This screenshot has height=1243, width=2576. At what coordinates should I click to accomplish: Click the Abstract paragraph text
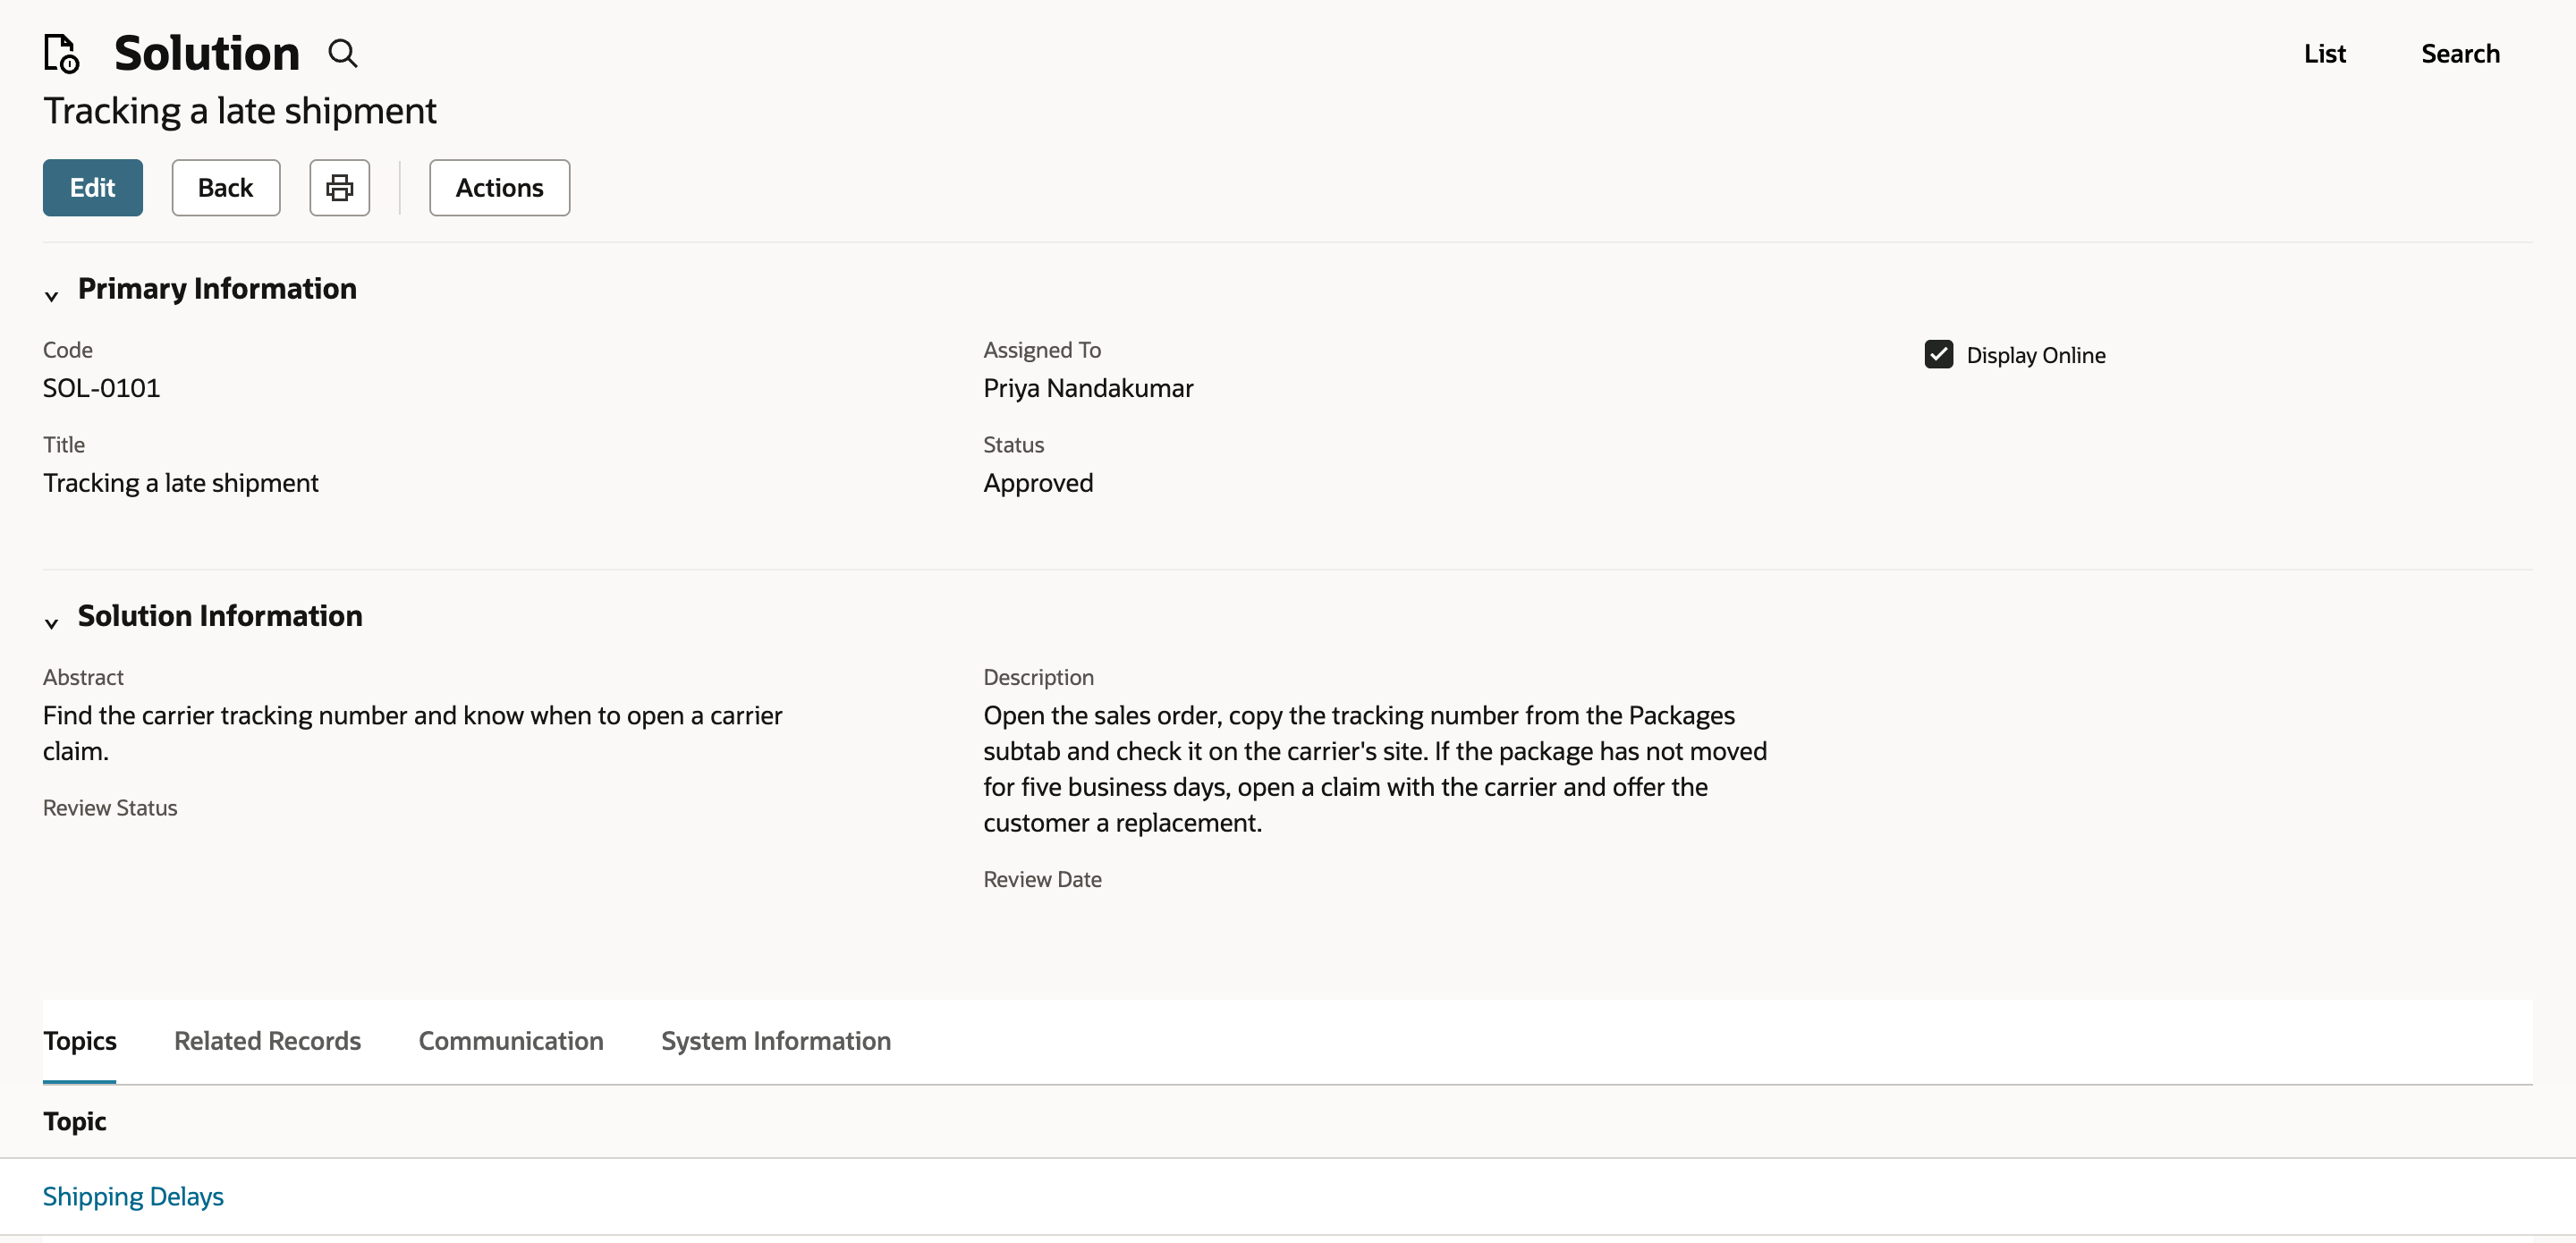pos(413,733)
